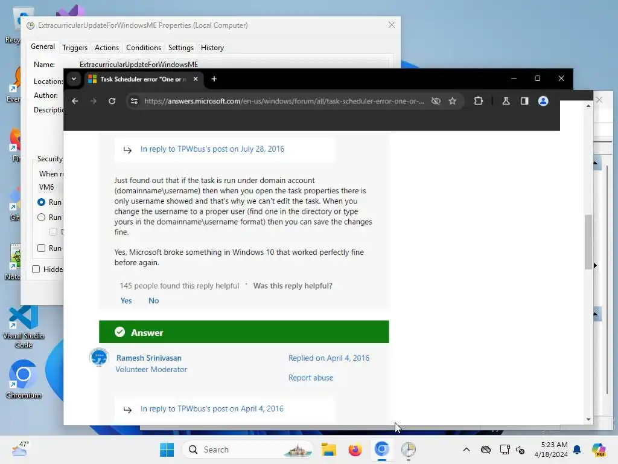
Task: Click the crossed-out eye tracking icon
Action: [436, 101]
